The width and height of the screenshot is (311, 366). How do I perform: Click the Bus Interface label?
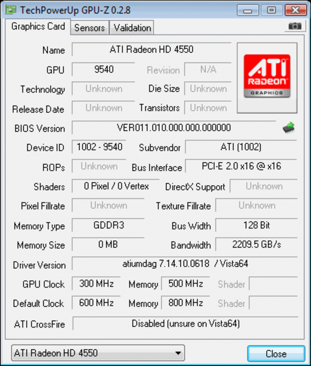(157, 168)
